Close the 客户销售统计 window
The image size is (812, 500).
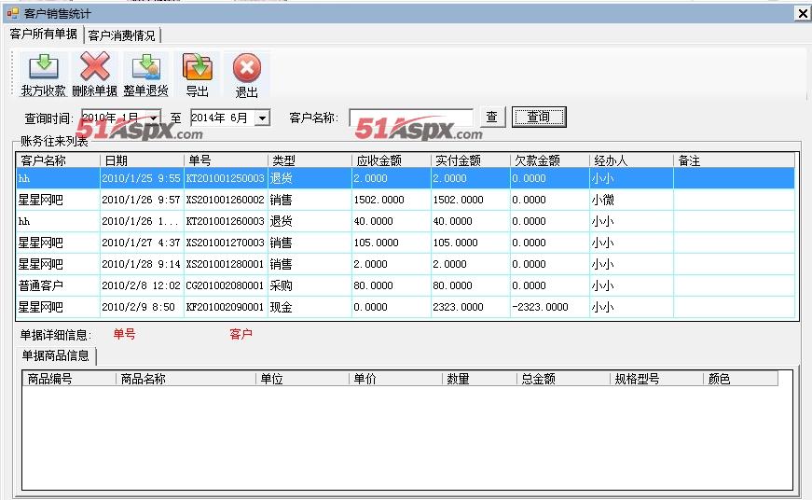pyautogui.click(x=802, y=13)
